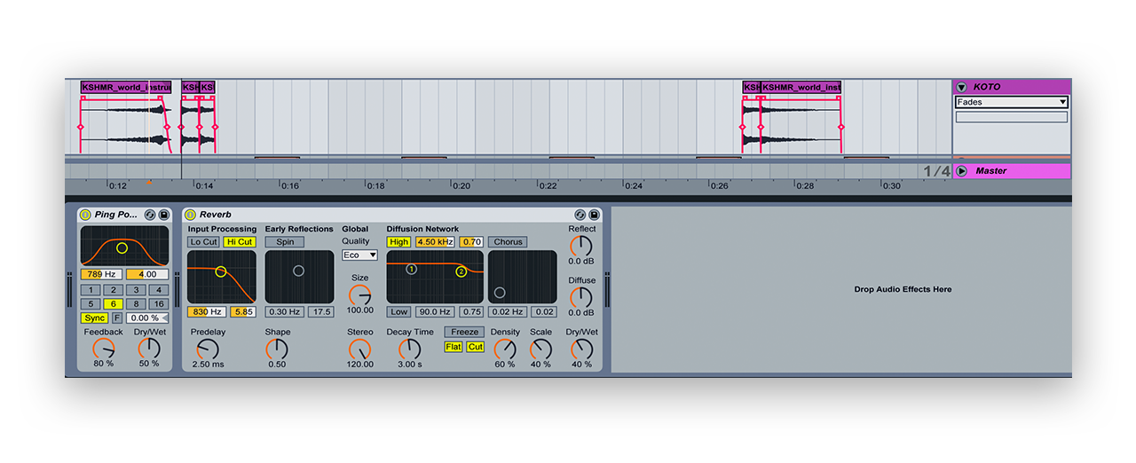Click the Ping Pong Dry/Wet knob at 50 %
Screen dimensions: 1136x463
149,349
